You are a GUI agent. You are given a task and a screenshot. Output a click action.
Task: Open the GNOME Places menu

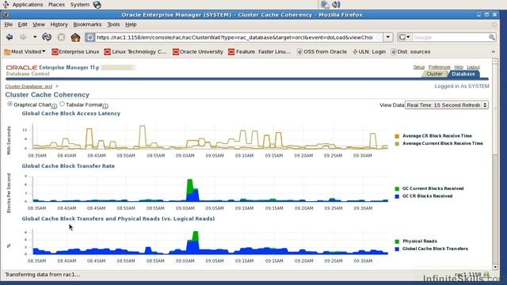coord(56,5)
